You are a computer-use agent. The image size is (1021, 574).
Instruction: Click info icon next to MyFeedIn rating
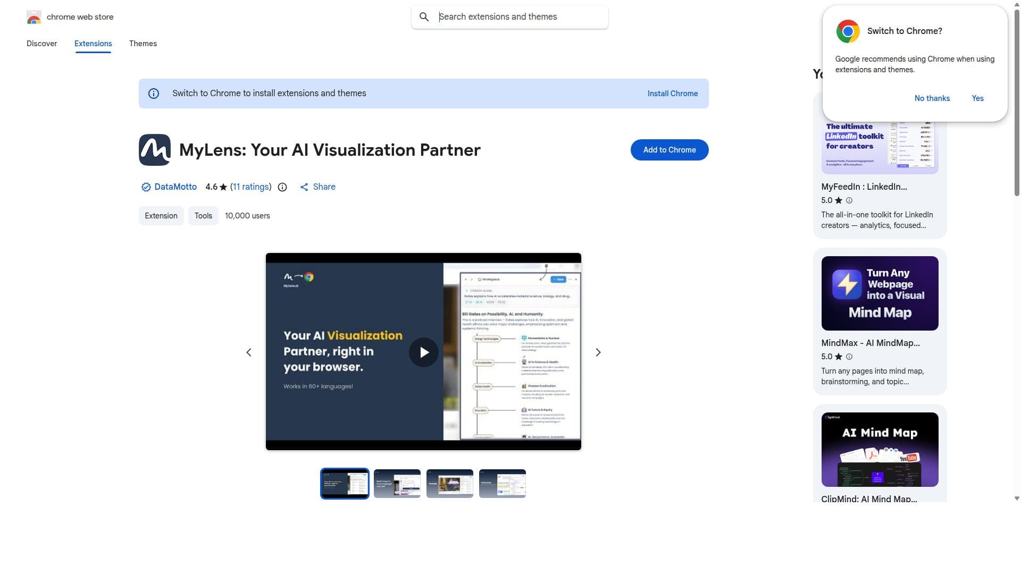coord(849,200)
